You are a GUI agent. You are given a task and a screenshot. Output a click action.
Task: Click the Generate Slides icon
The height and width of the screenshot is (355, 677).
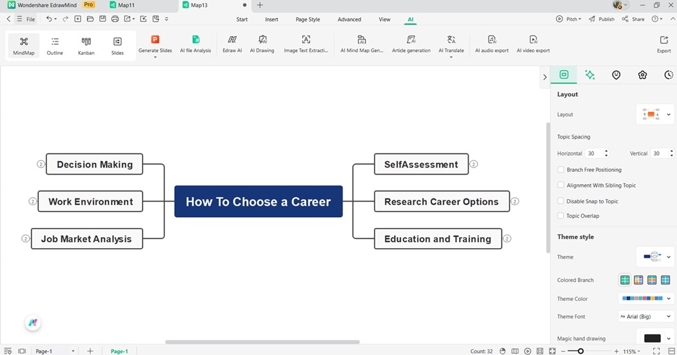155,40
